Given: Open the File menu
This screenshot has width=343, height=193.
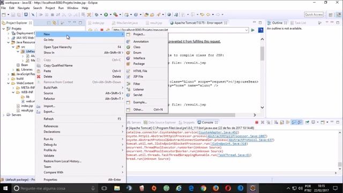Looking at the screenshot, I should pyautogui.click(x=4, y=8).
